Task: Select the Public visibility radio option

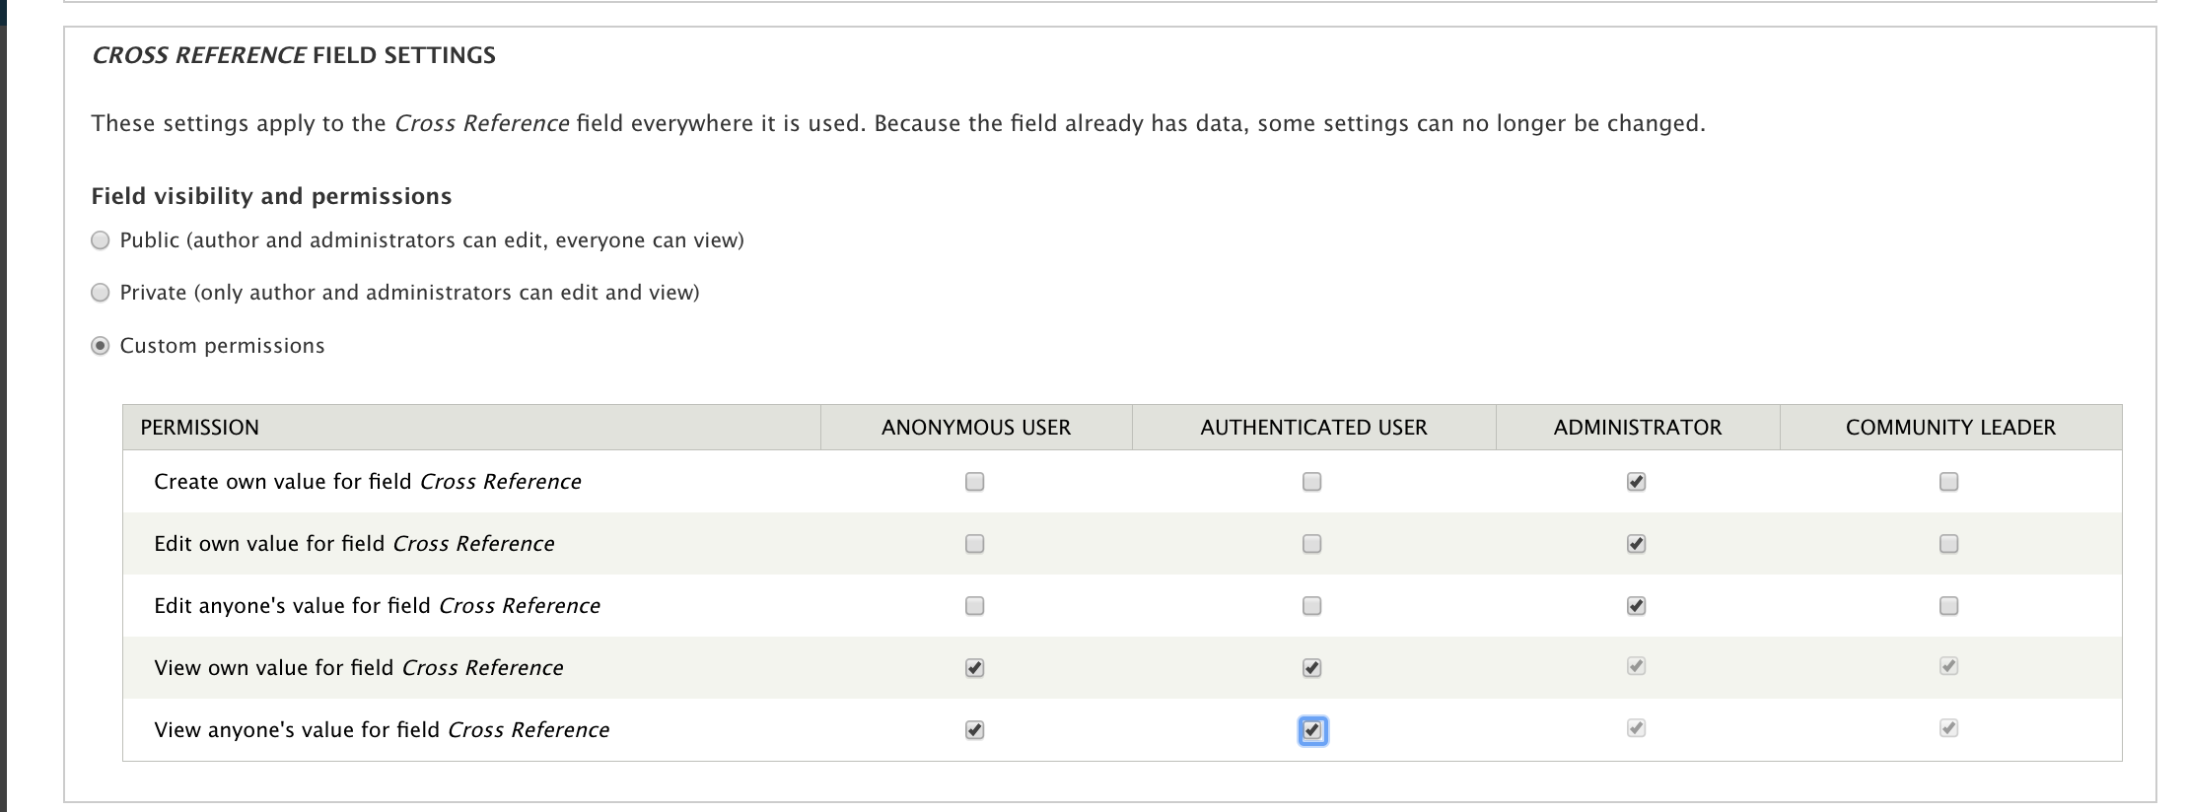Action: 100,240
